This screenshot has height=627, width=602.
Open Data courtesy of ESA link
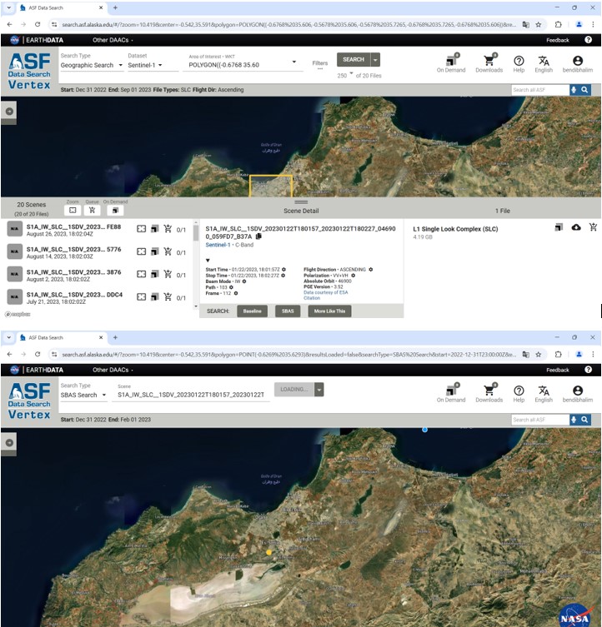(x=326, y=292)
